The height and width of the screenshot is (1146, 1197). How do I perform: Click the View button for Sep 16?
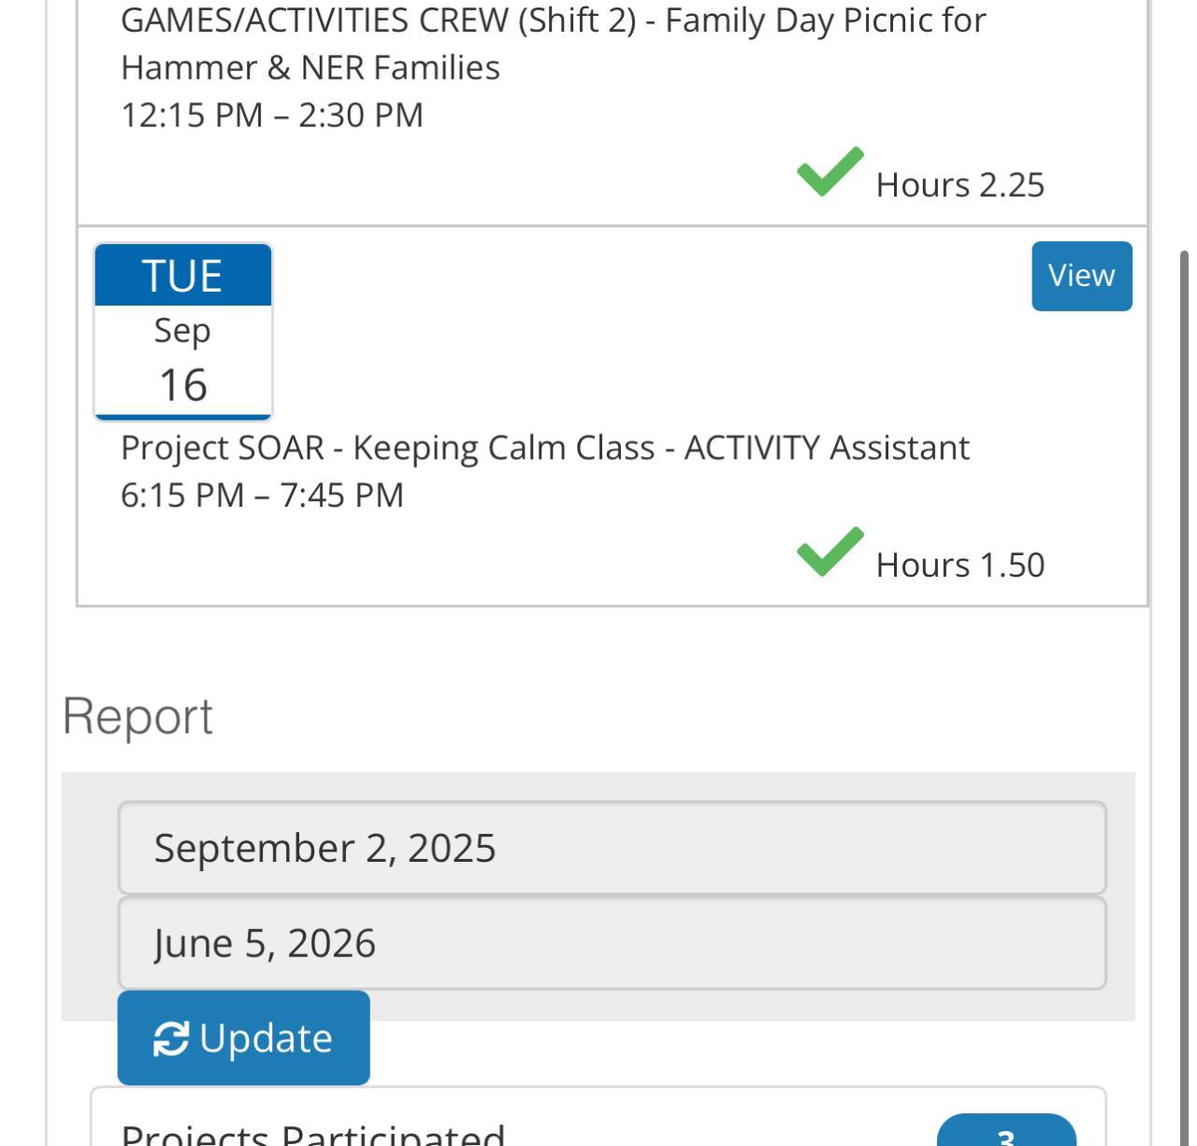coord(1081,276)
